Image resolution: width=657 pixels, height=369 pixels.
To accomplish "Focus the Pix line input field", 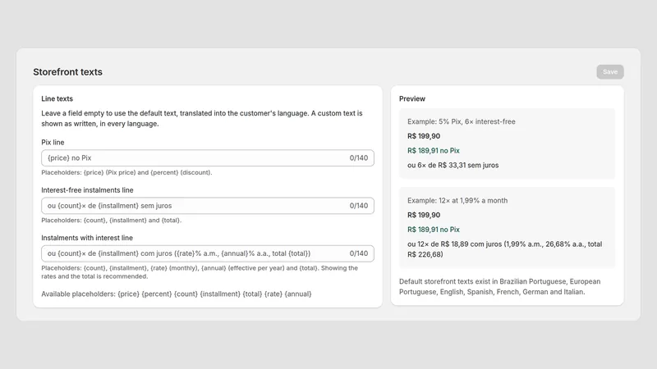I will (x=208, y=158).
